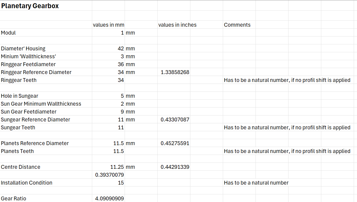
Task: Click the 'values in mm' header cell
Action: coord(108,25)
